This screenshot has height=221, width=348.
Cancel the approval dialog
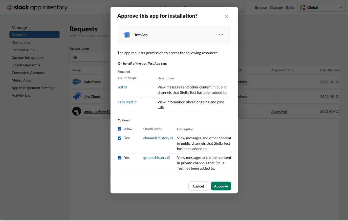pyautogui.click(x=198, y=186)
